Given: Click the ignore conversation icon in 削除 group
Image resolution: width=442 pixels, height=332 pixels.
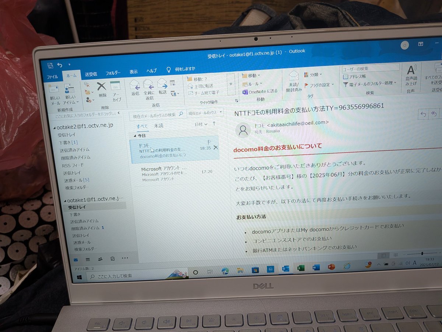Looking at the screenshot, I should pyautogui.click(x=87, y=84).
